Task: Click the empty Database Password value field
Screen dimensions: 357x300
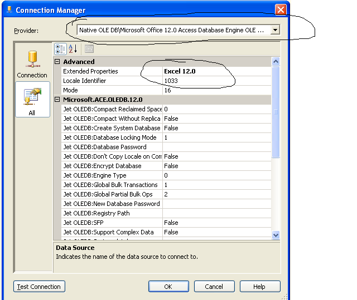Action: (x=217, y=147)
